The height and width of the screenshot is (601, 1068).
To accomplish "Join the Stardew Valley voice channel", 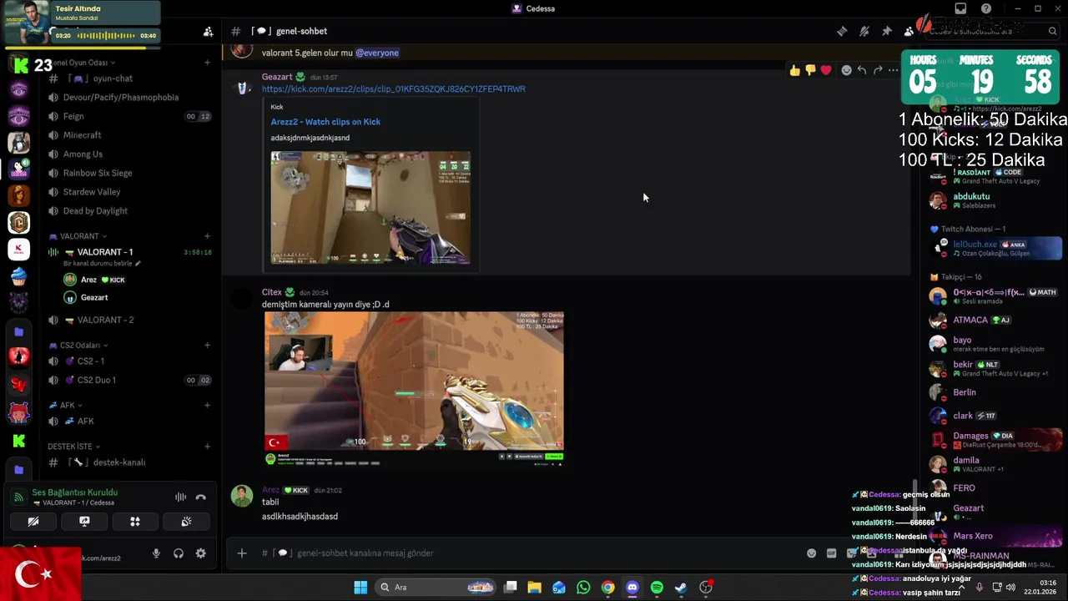I will (x=129, y=192).
